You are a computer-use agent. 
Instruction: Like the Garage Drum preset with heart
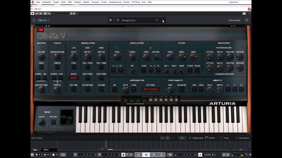tap(118, 21)
